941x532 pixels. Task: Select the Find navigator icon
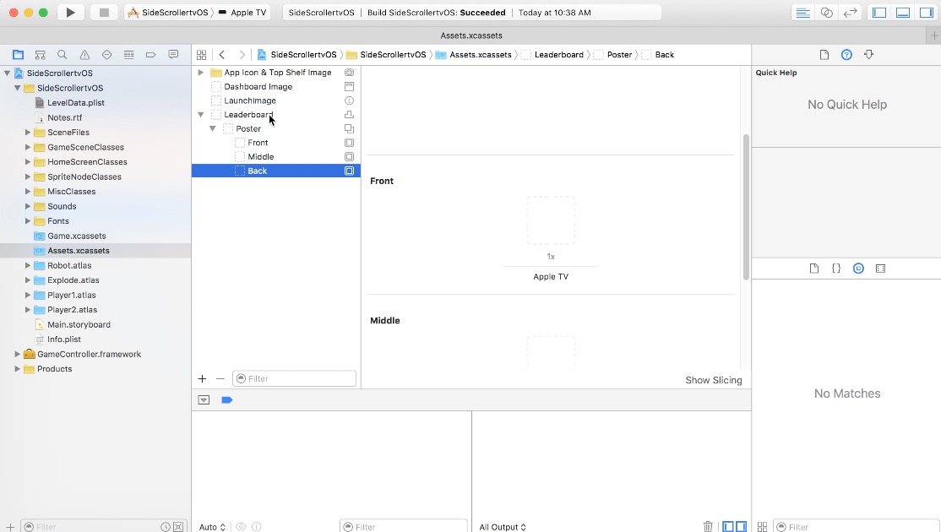pos(62,54)
